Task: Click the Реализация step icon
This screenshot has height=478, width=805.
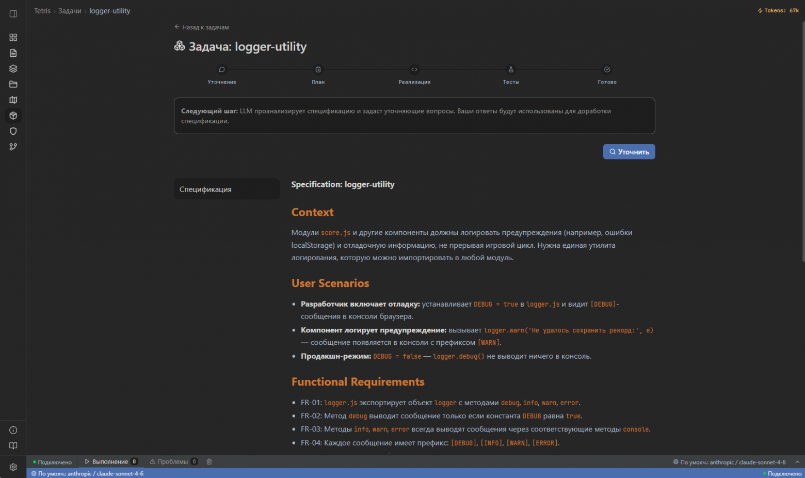Action: tap(414, 70)
